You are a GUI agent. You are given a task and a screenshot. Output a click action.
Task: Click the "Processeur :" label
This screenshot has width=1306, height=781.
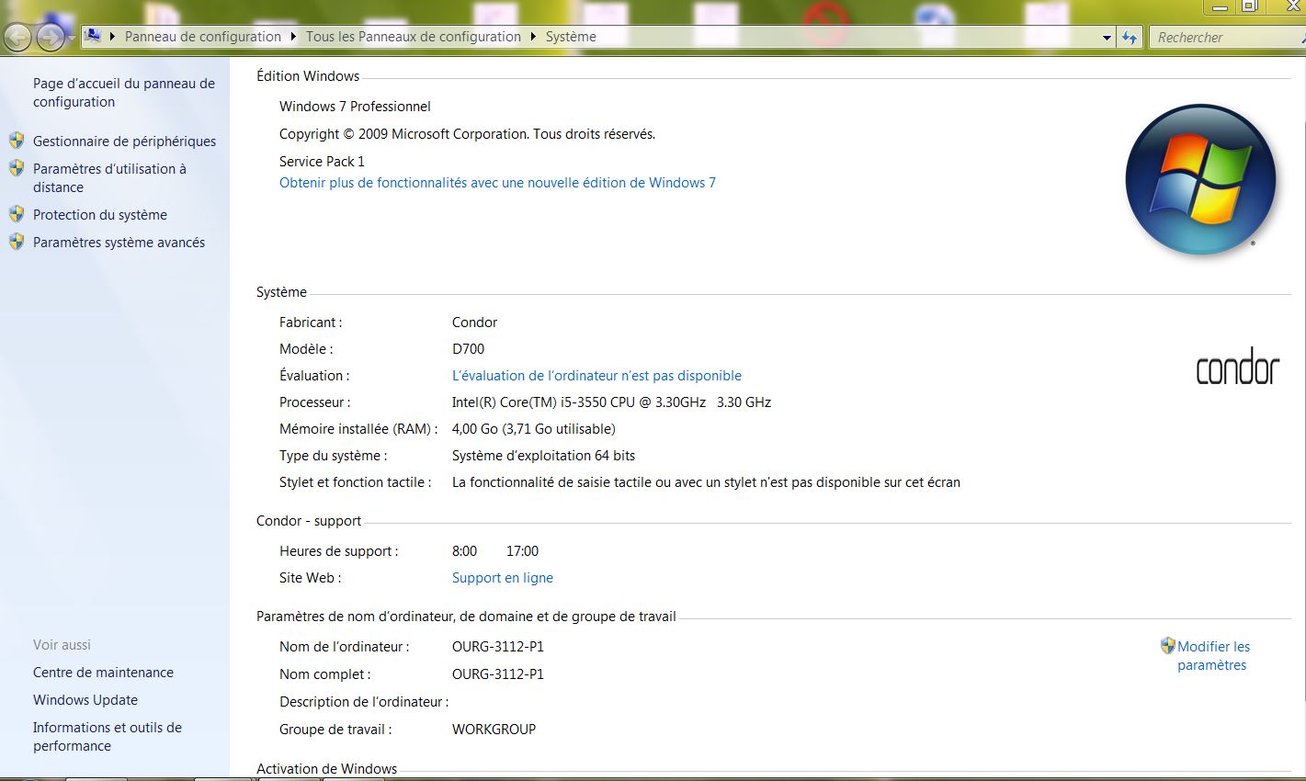(x=314, y=402)
